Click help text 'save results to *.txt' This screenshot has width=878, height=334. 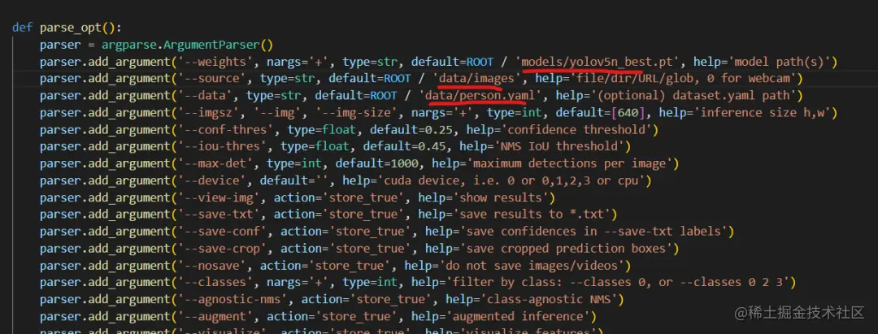[530, 215]
